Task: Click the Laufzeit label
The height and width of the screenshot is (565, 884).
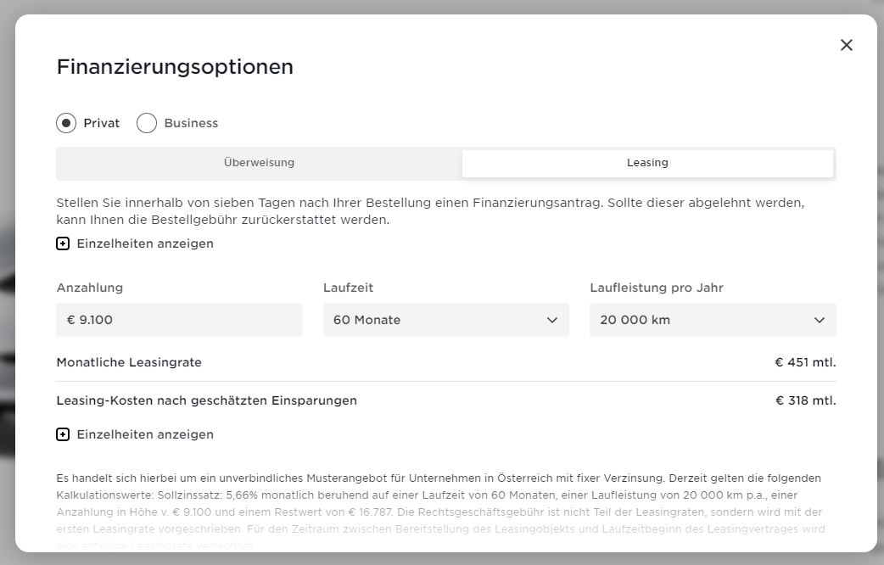Action: [348, 288]
